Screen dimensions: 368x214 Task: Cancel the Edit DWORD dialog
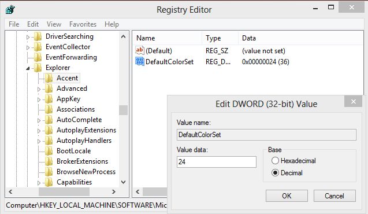pos(334,195)
